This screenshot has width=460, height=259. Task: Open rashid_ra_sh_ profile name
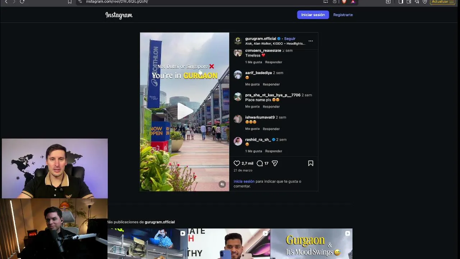(x=258, y=140)
